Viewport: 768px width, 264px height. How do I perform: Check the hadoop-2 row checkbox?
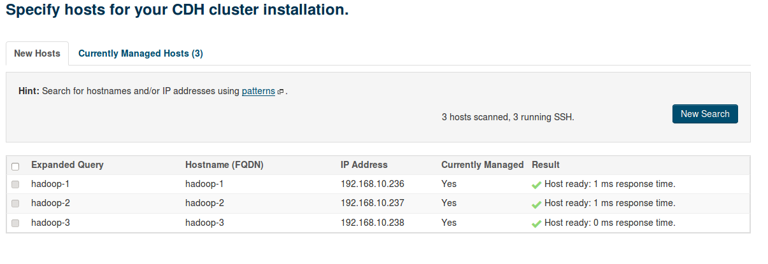pos(15,204)
